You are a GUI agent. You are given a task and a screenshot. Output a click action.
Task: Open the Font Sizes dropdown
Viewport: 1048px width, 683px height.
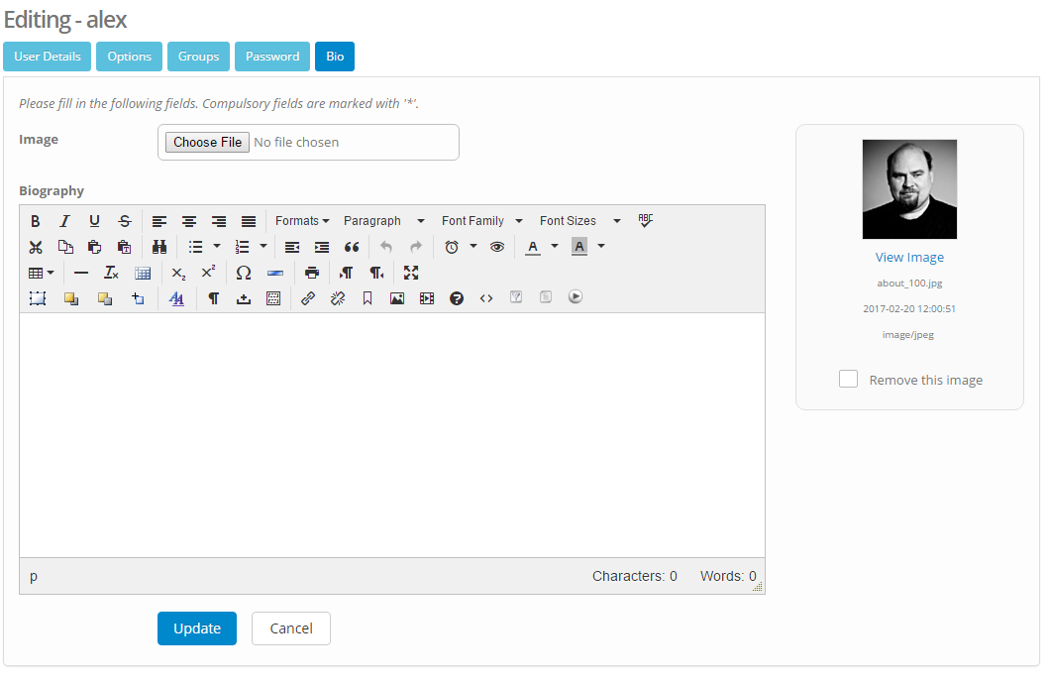pyautogui.click(x=579, y=221)
